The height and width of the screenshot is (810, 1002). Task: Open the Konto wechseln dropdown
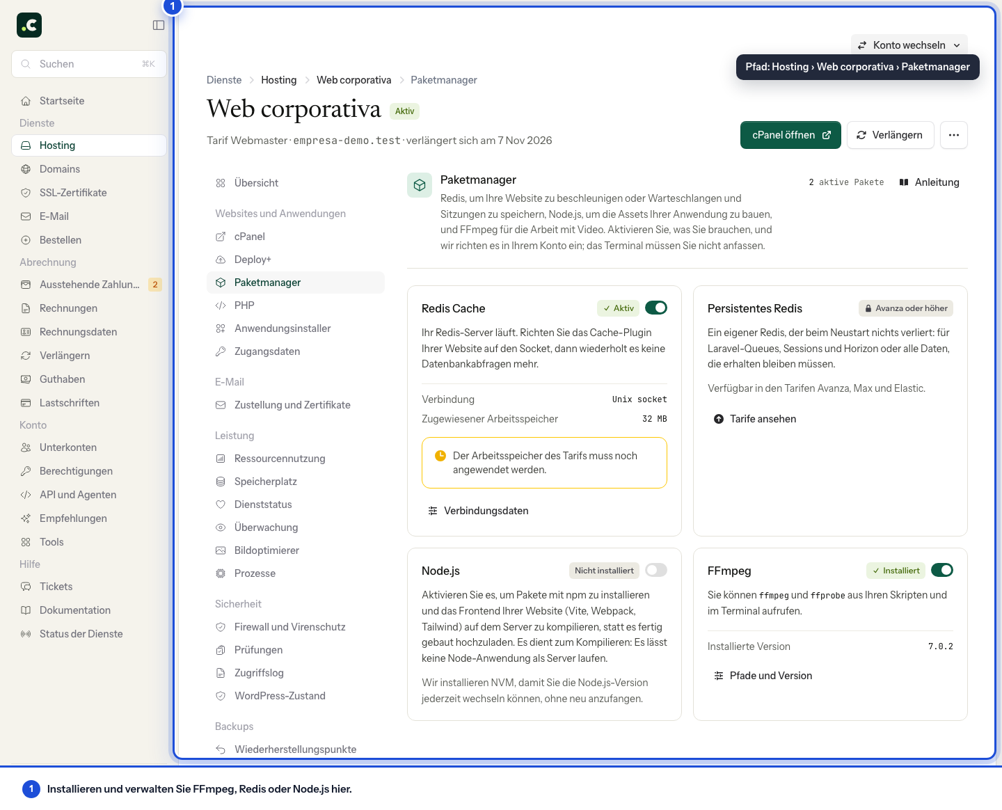click(x=909, y=45)
